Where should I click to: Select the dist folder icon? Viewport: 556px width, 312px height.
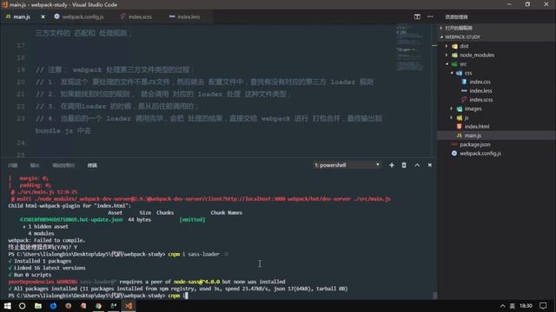(x=454, y=46)
